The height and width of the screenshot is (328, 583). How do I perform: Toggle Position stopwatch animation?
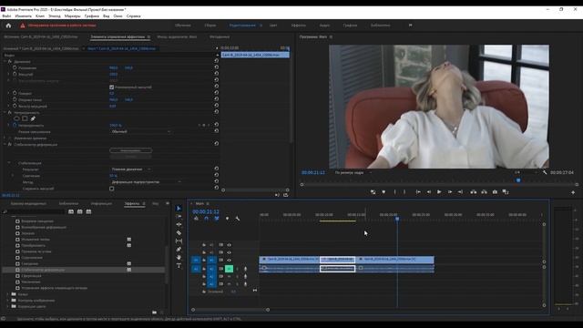point(15,67)
